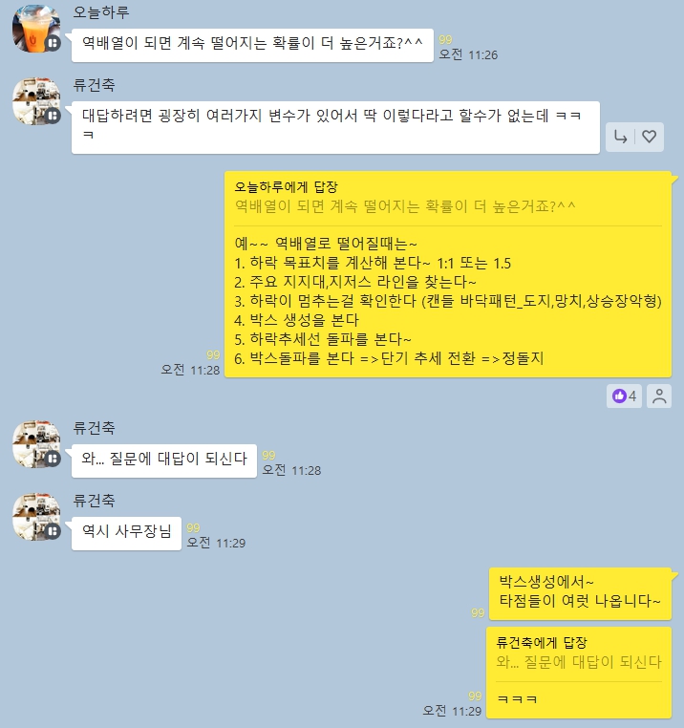Click the 와... 질문에 대답이 되신다 white bubble
684x728 pixels.
pyautogui.click(x=164, y=460)
